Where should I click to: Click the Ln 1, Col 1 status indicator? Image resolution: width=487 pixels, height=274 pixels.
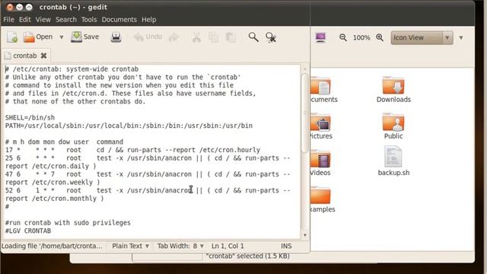pyautogui.click(x=228, y=246)
